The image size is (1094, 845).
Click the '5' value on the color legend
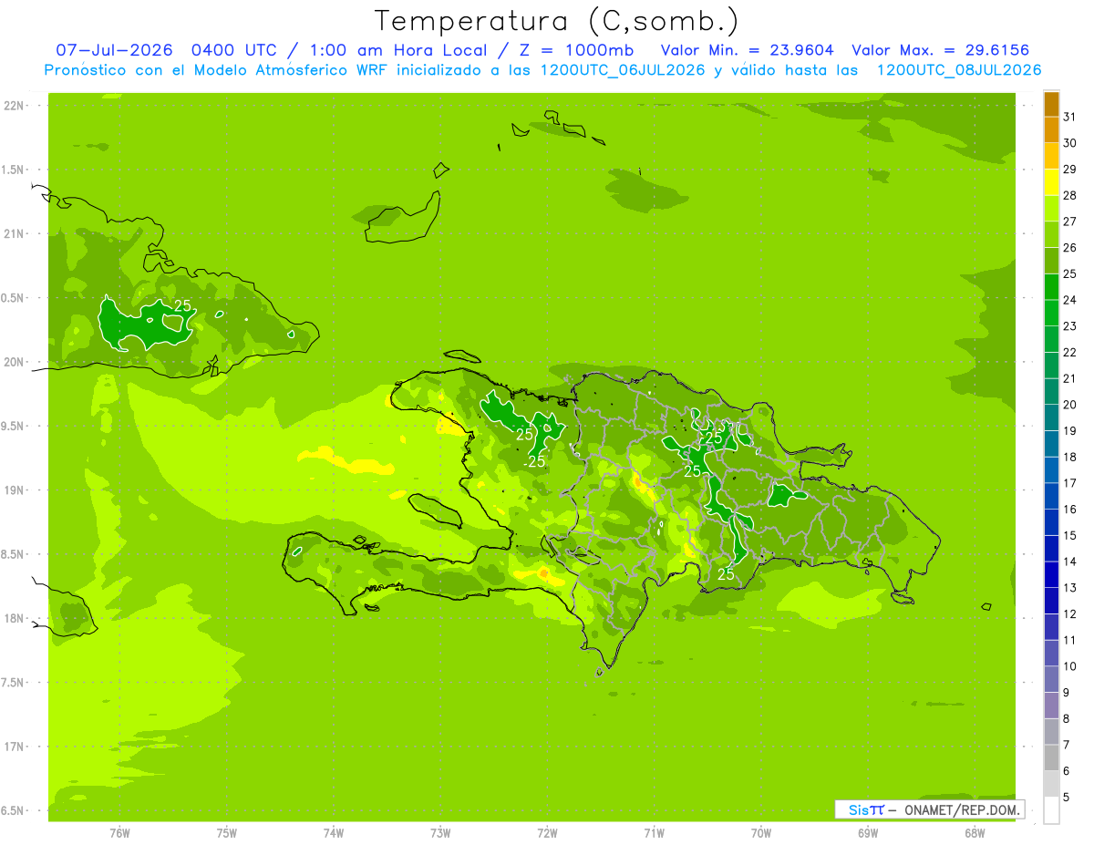click(1067, 798)
